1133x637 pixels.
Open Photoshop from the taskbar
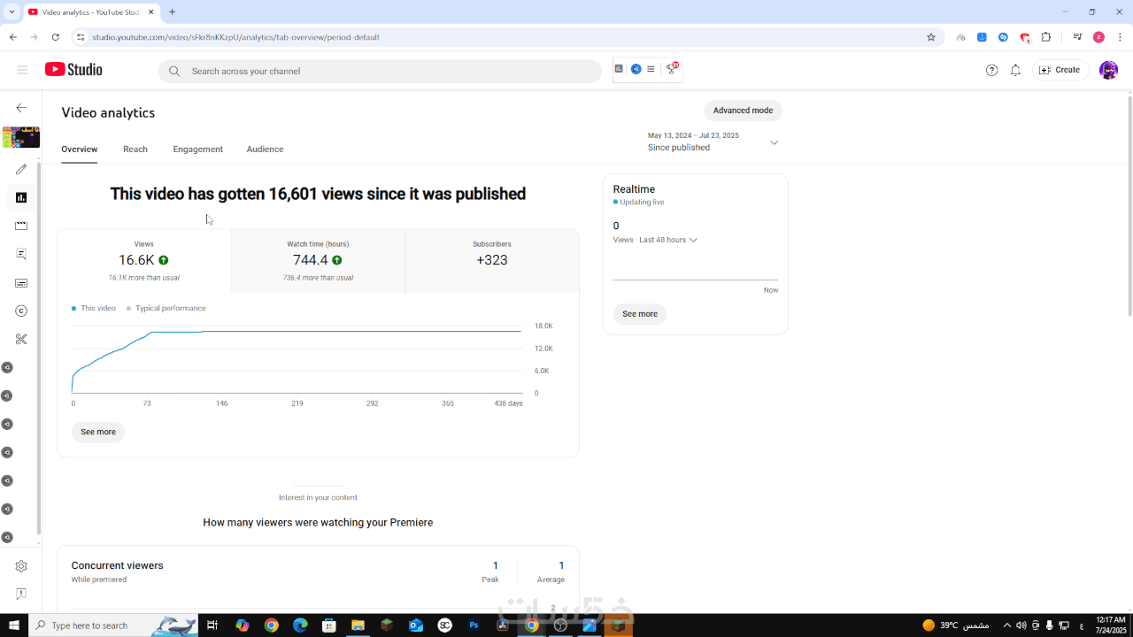474,625
